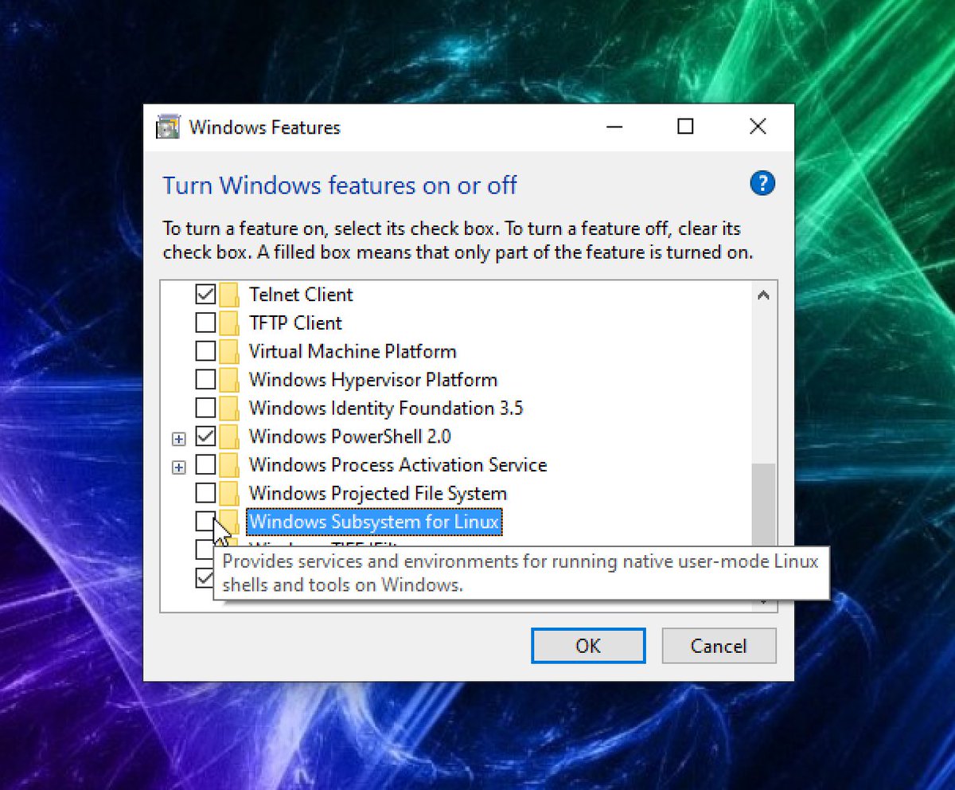
Task: Expand the Windows Process Activation Service node
Action: pos(179,467)
